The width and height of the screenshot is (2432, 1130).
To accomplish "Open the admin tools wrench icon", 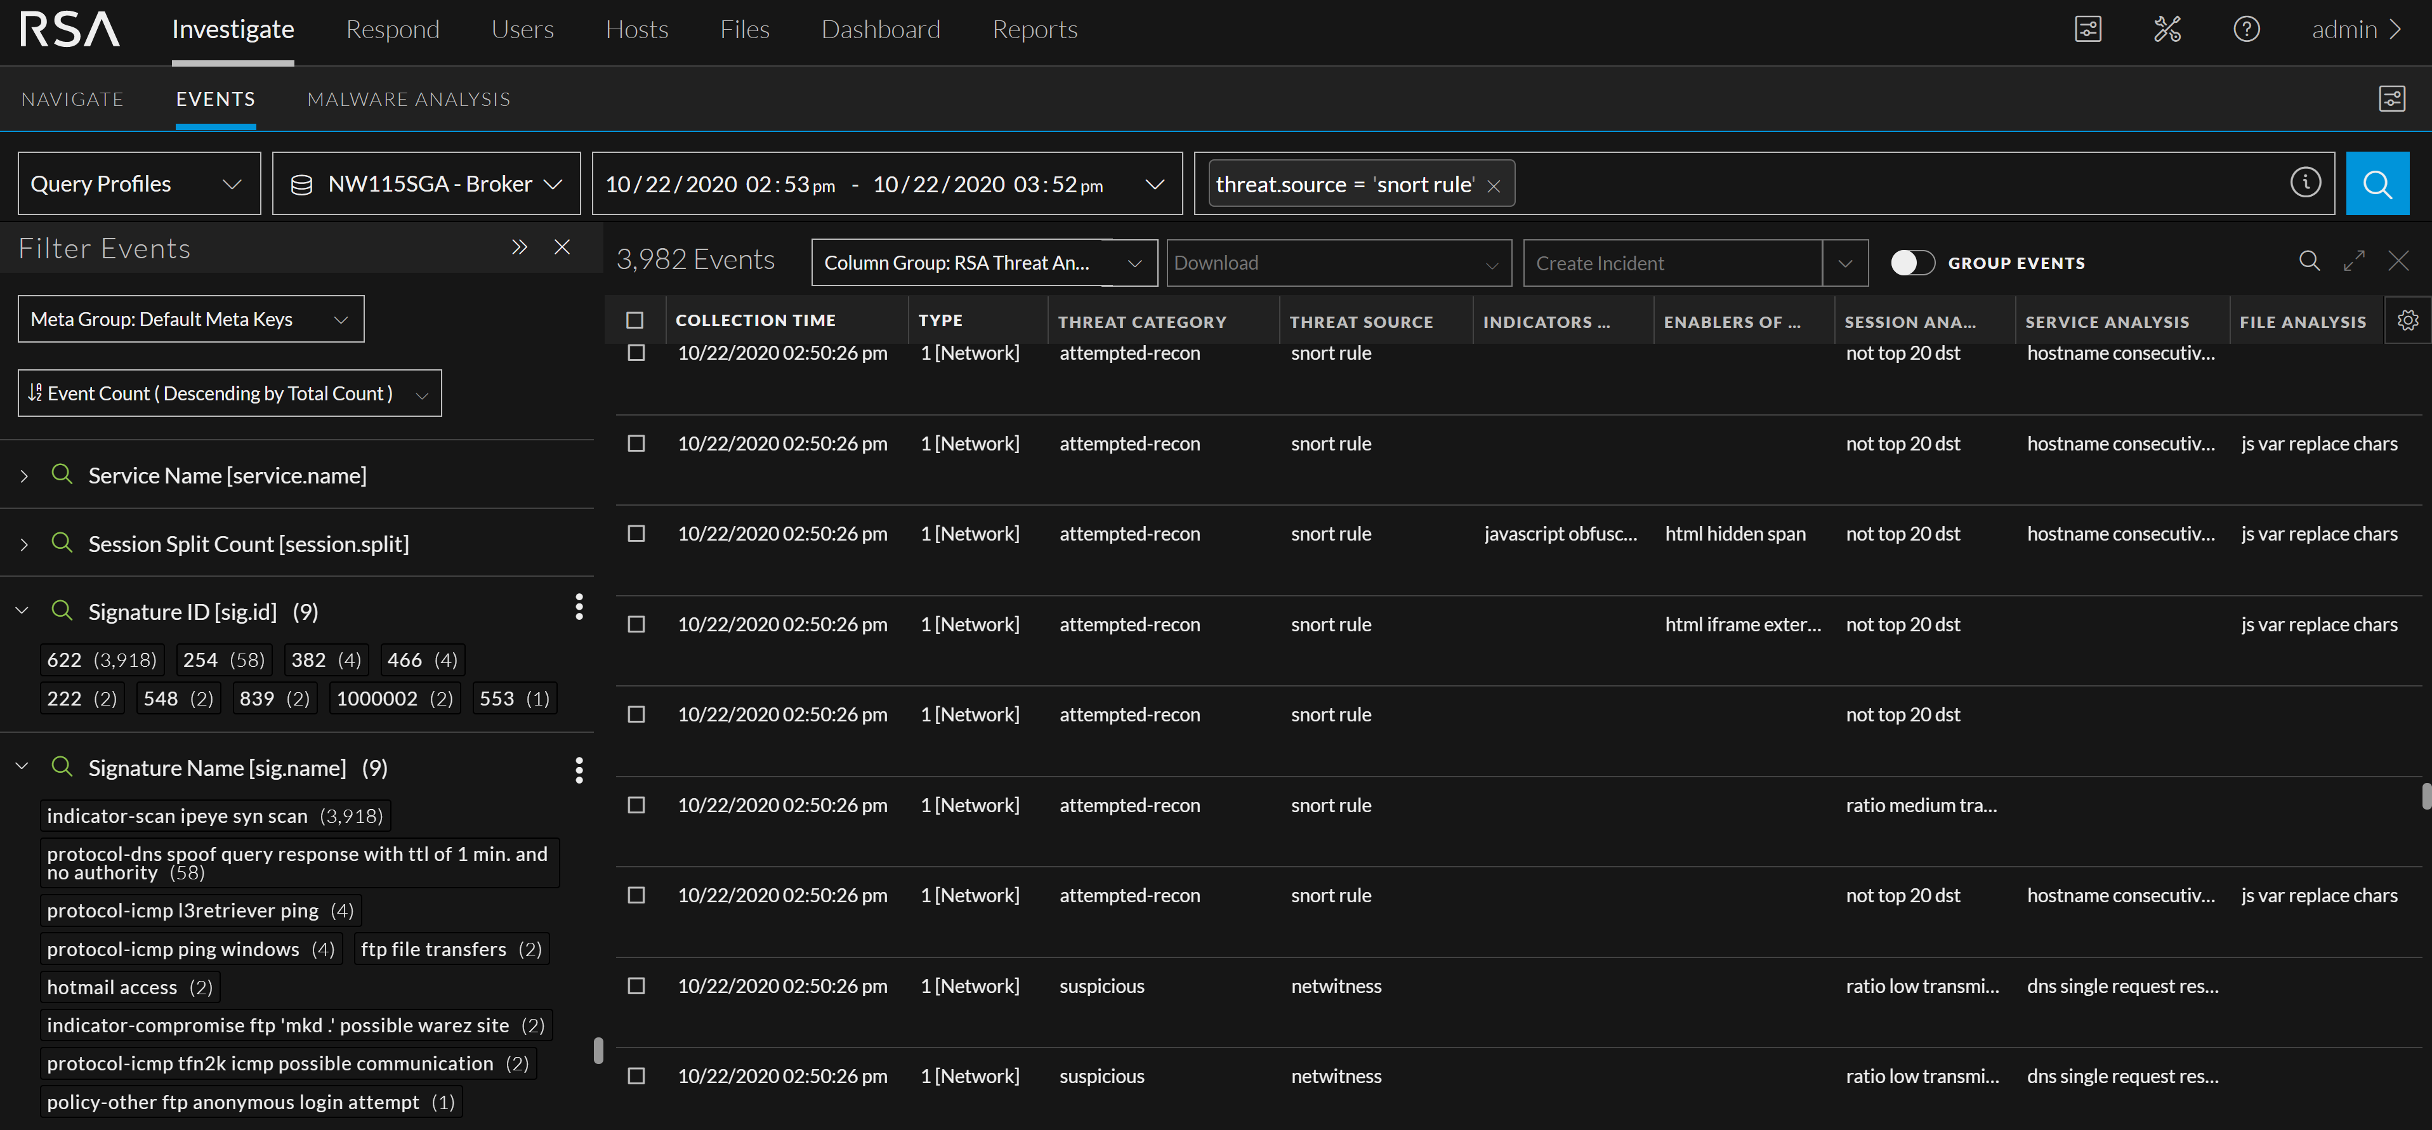I will point(2167,29).
